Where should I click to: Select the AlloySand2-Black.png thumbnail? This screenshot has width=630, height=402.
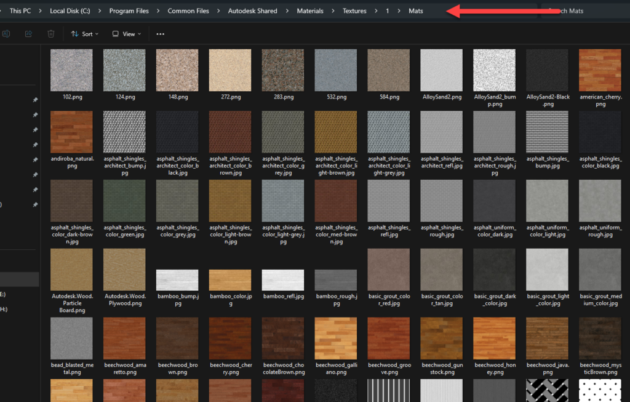tap(547, 70)
